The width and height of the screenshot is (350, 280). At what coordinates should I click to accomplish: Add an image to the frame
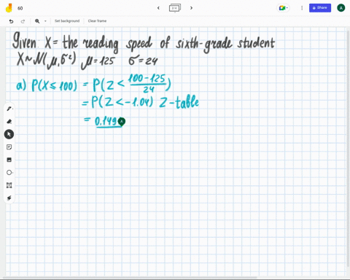tap(9, 160)
